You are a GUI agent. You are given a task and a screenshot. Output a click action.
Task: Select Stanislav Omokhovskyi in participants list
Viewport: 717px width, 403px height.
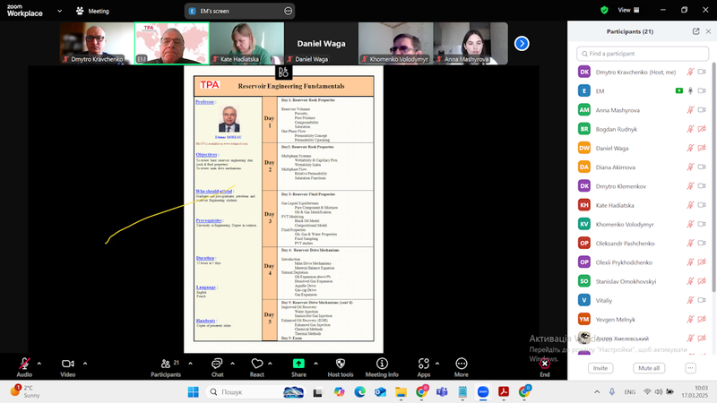click(643, 281)
